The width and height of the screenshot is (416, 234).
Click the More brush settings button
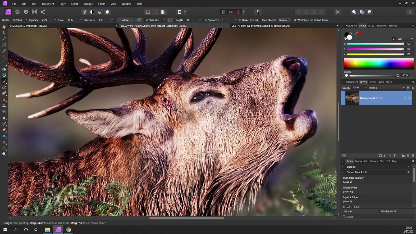[125, 20]
